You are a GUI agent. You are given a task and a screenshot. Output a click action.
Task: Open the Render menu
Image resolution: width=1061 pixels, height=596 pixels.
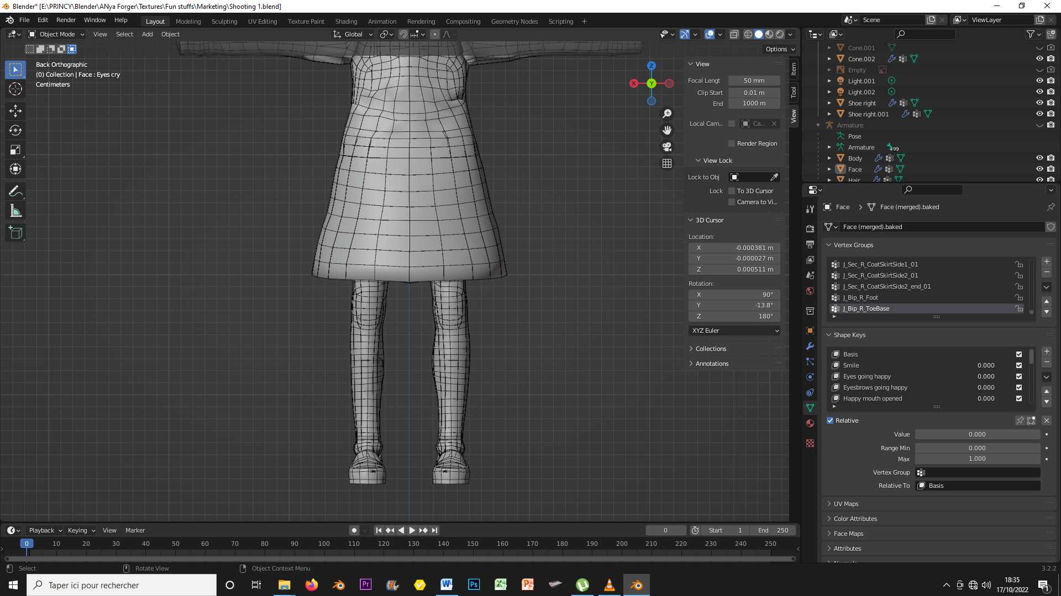pos(66,20)
